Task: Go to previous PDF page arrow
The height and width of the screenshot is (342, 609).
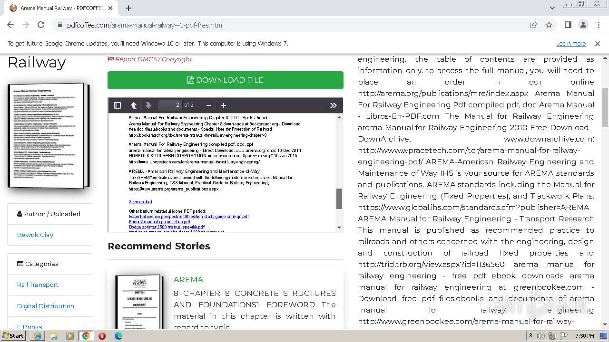Action: [x=134, y=105]
